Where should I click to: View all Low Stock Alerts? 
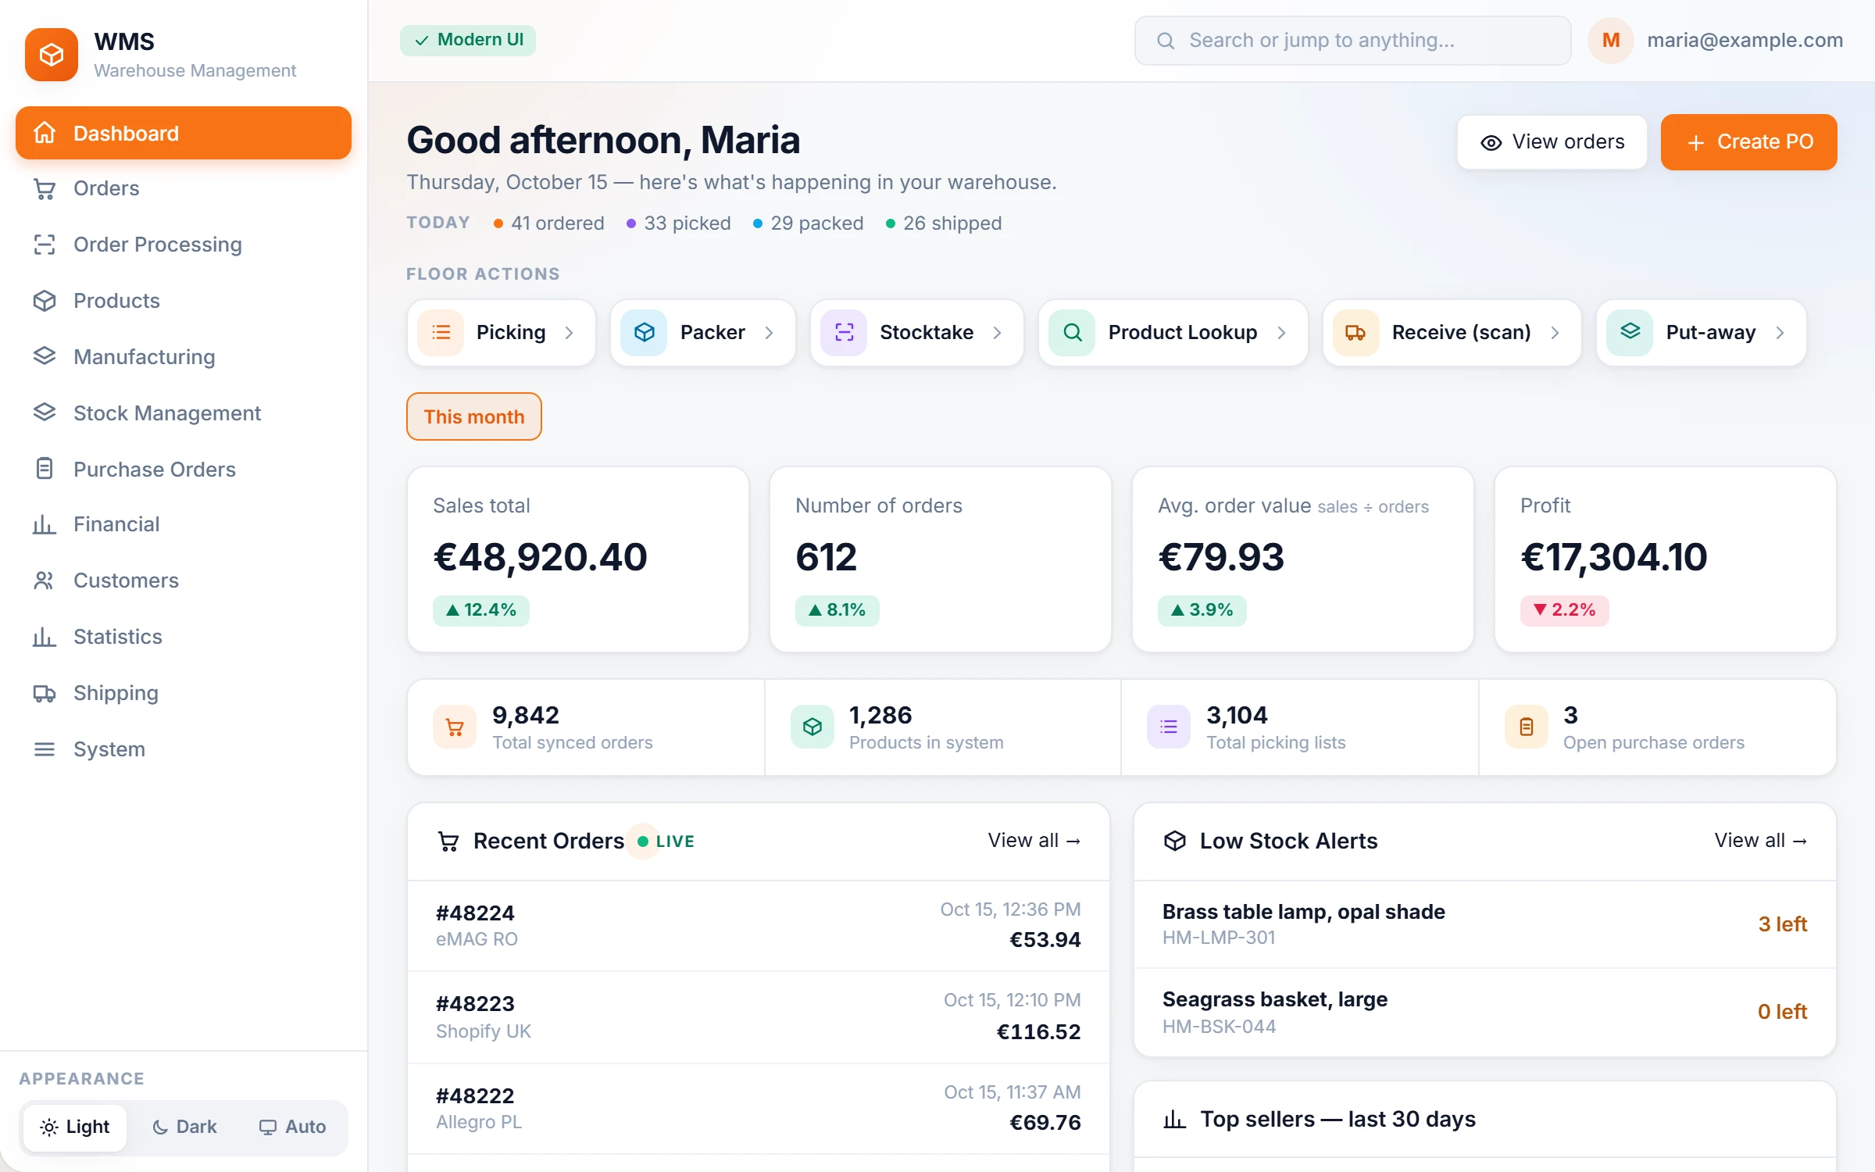click(1760, 841)
